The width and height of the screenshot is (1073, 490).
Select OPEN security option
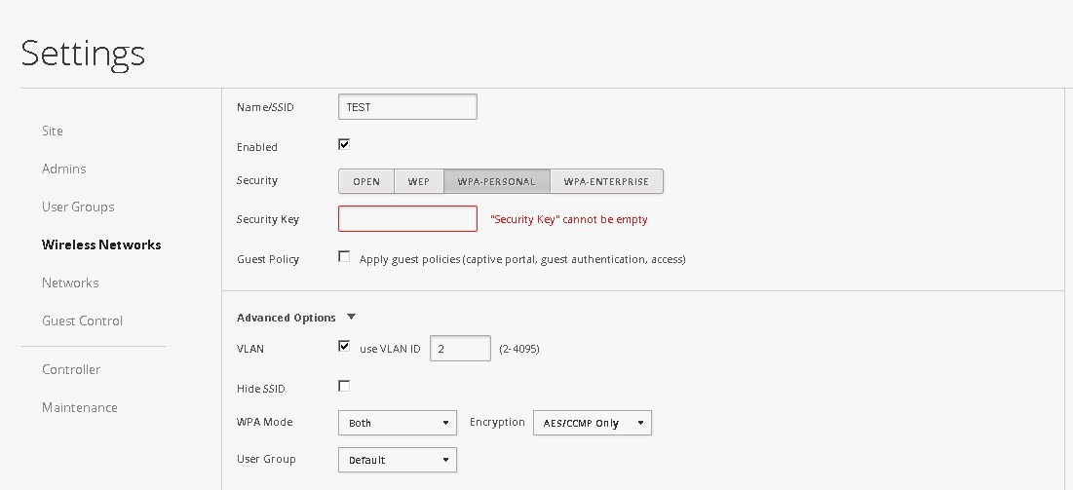point(366,181)
